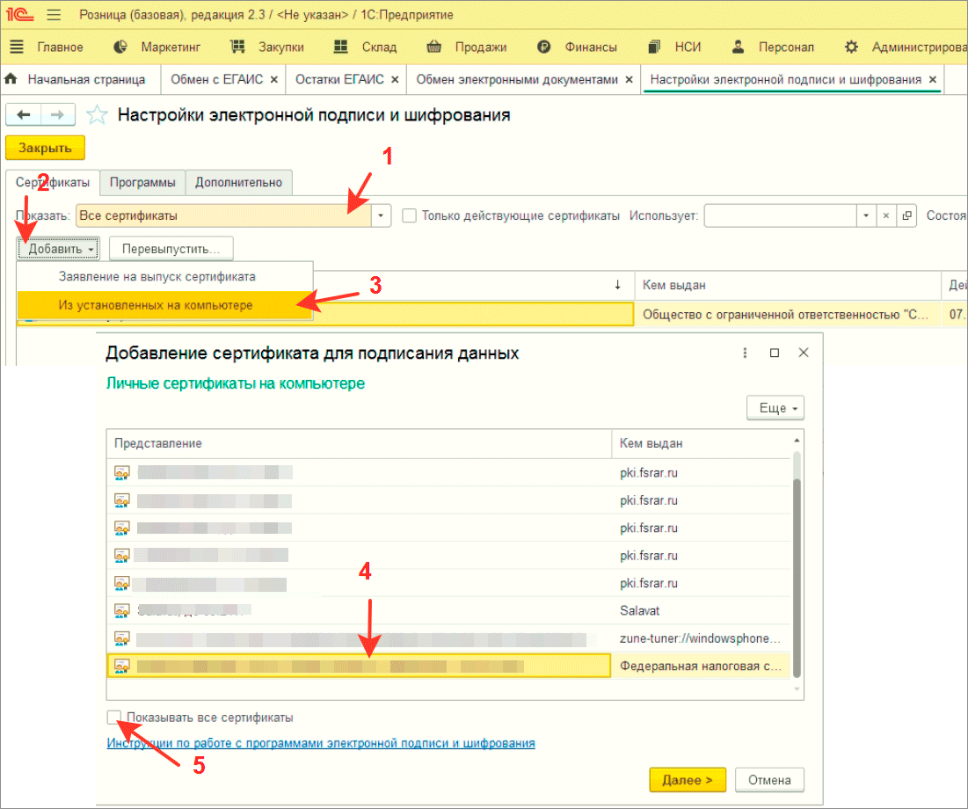Click the Все сертификаты field
The image size is (968, 809).
[x=223, y=215]
